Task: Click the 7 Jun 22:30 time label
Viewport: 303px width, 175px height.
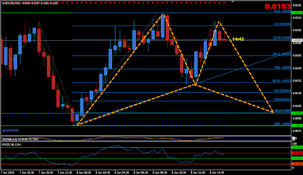Action: pos(65,172)
